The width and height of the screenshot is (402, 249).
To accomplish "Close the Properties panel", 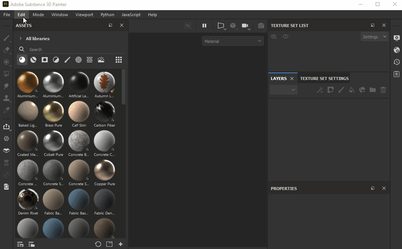I will click(x=384, y=188).
